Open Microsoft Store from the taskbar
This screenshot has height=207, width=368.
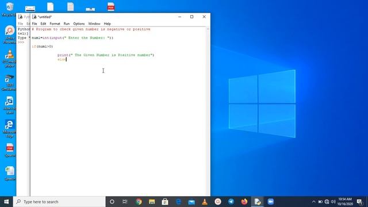165,202
